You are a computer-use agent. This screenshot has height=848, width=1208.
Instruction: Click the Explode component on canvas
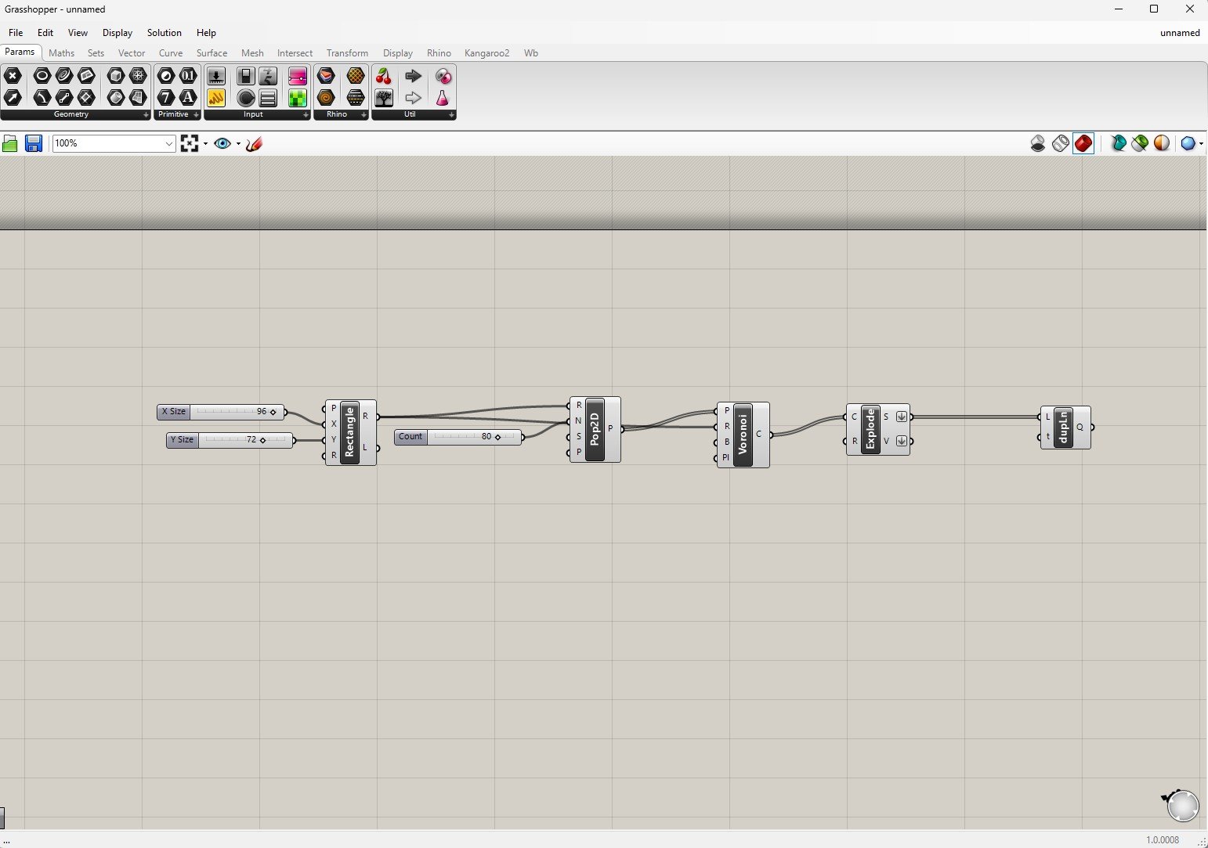coord(870,429)
